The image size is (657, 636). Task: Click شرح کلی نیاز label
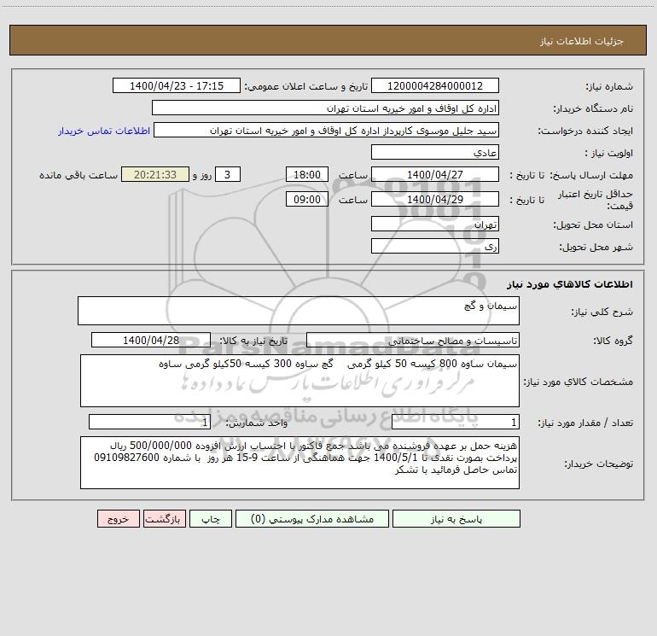point(602,312)
